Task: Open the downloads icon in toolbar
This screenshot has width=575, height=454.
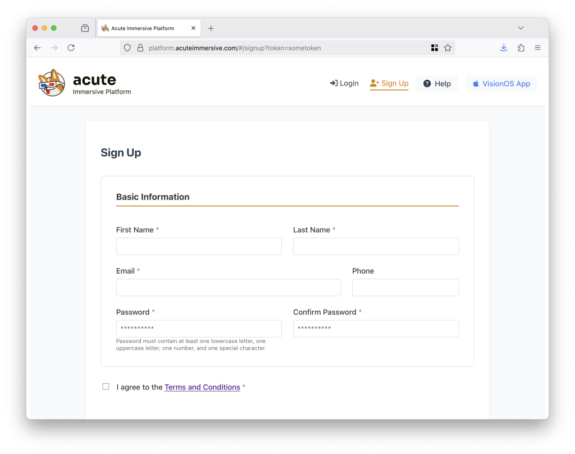Action: 504,48
